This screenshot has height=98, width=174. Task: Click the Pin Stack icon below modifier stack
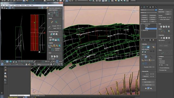[x=142, y=40]
